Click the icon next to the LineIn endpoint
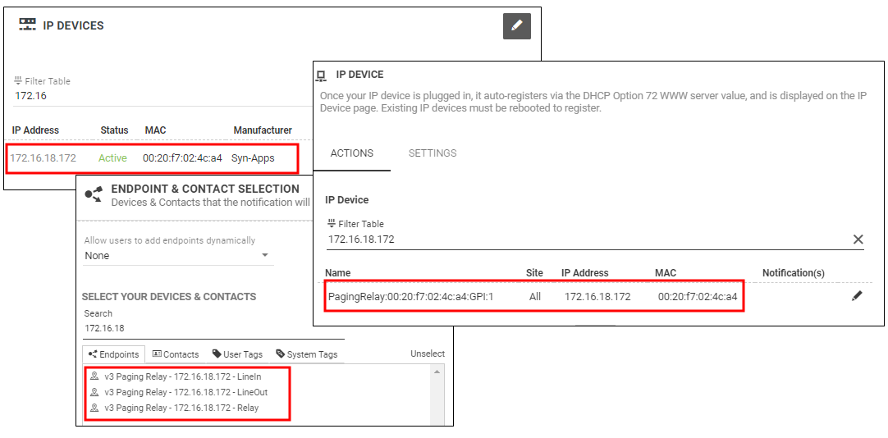 (x=94, y=376)
